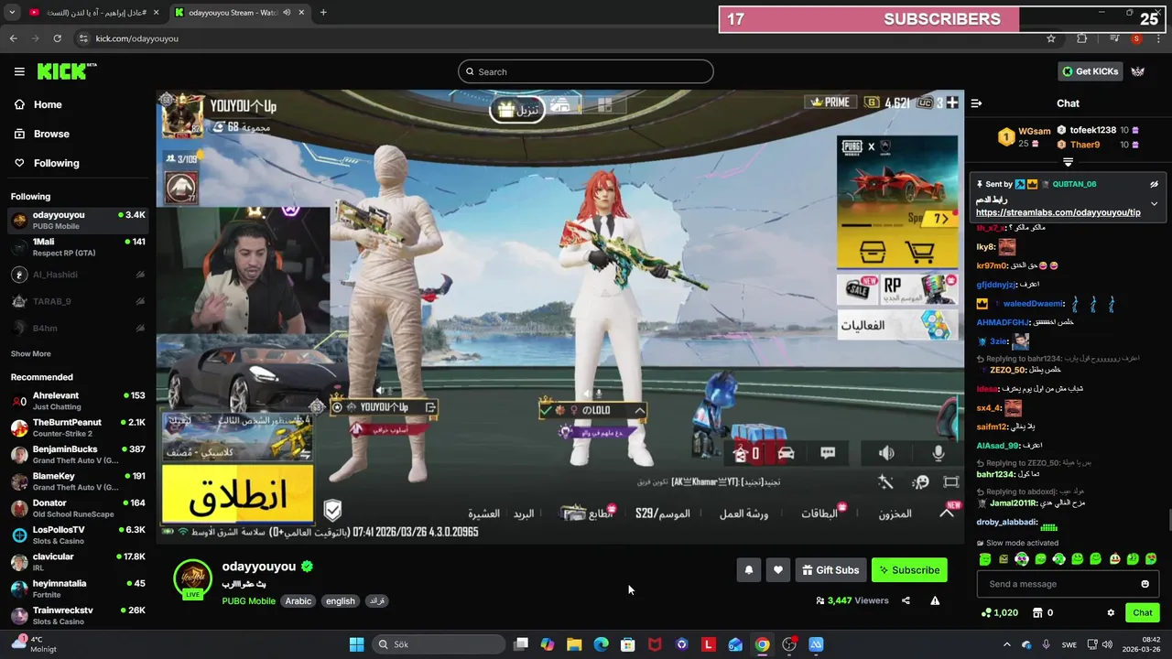This screenshot has width=1172, height=659.
Task: Open the emoji picker in message box
Action: (1145, 584)
